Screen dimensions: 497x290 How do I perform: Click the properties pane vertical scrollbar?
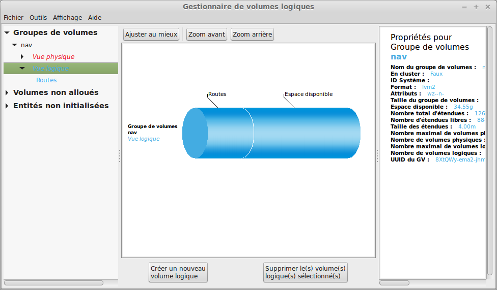tap(490, 151)
